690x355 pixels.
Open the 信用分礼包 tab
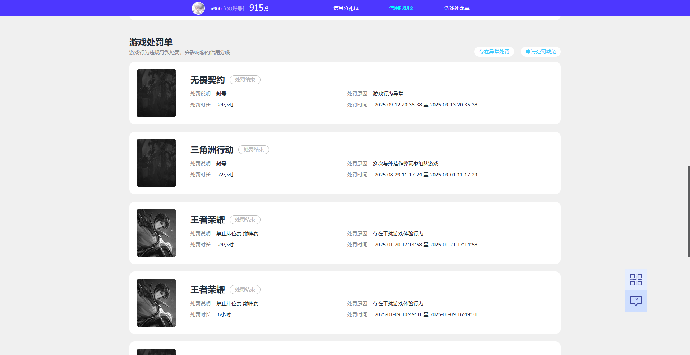click(x=346, y=8)
